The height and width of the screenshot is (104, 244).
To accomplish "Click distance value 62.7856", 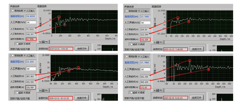I will (31, 39).
